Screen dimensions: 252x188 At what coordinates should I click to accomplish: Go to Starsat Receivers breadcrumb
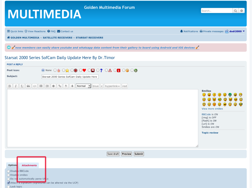click(89, 38)
